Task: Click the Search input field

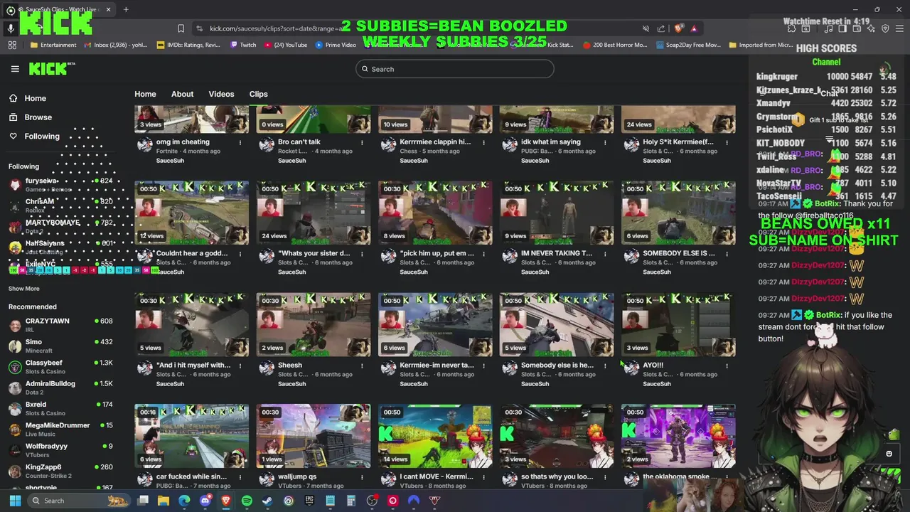Action: click(455, 69)
